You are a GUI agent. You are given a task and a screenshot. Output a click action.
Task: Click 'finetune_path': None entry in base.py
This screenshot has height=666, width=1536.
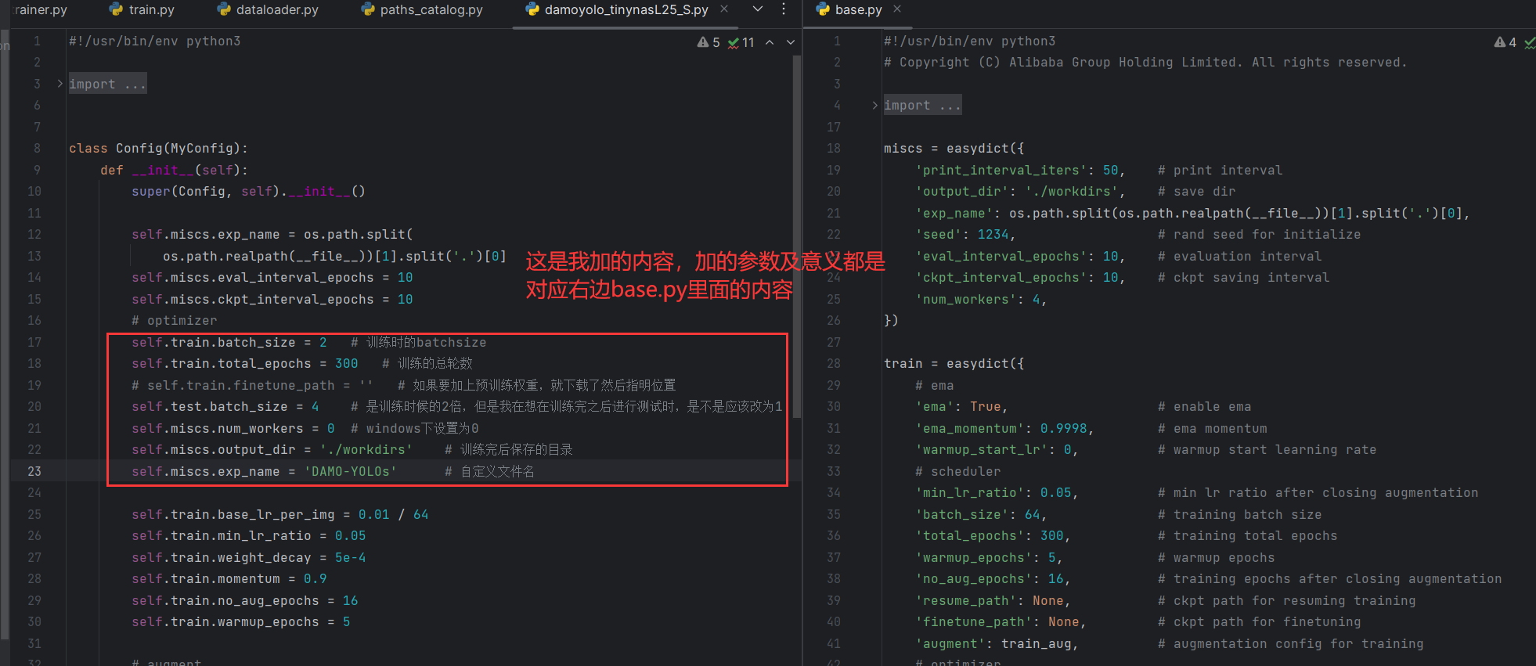1001,621
